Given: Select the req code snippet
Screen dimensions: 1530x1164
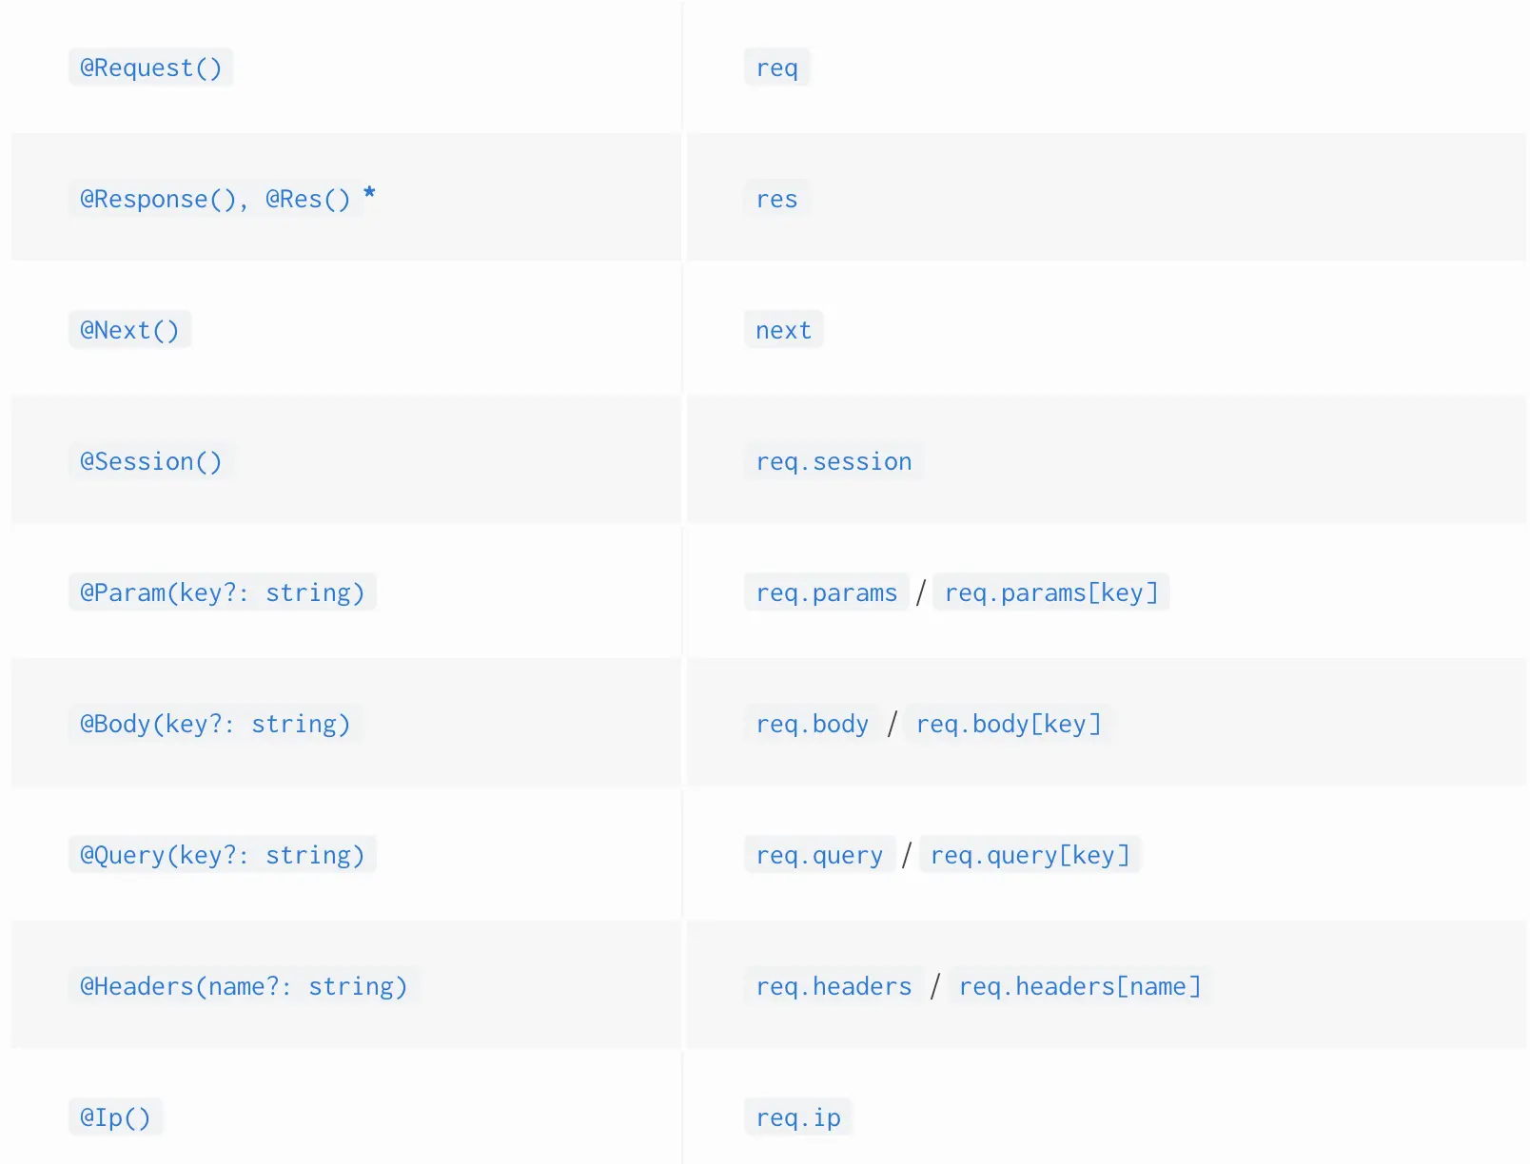Looking at the screenshot, I should coord(776,68).
